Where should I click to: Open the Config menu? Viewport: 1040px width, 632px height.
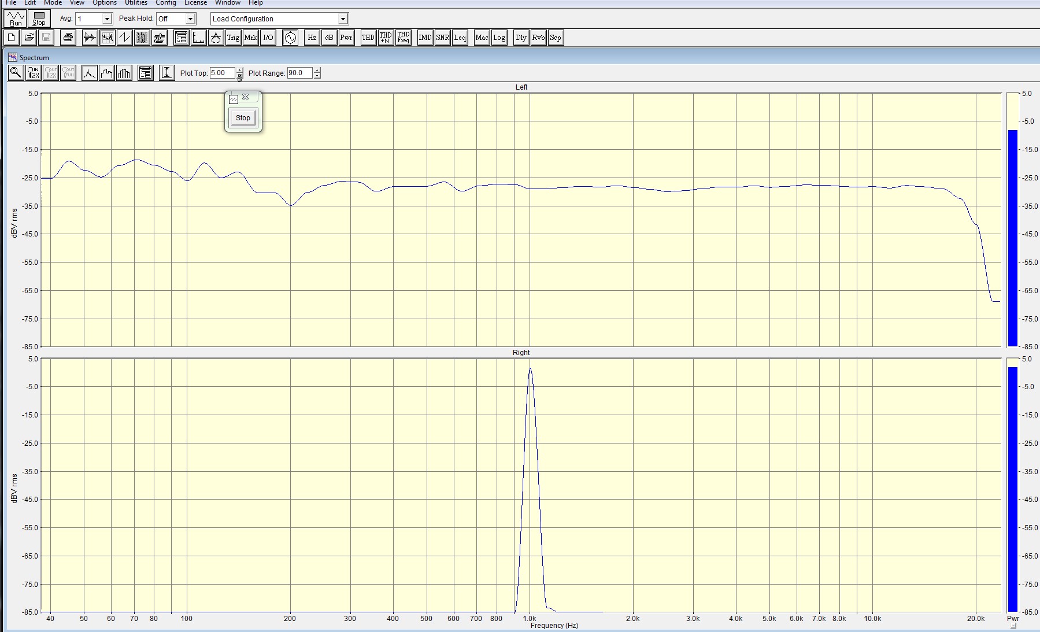165,2
